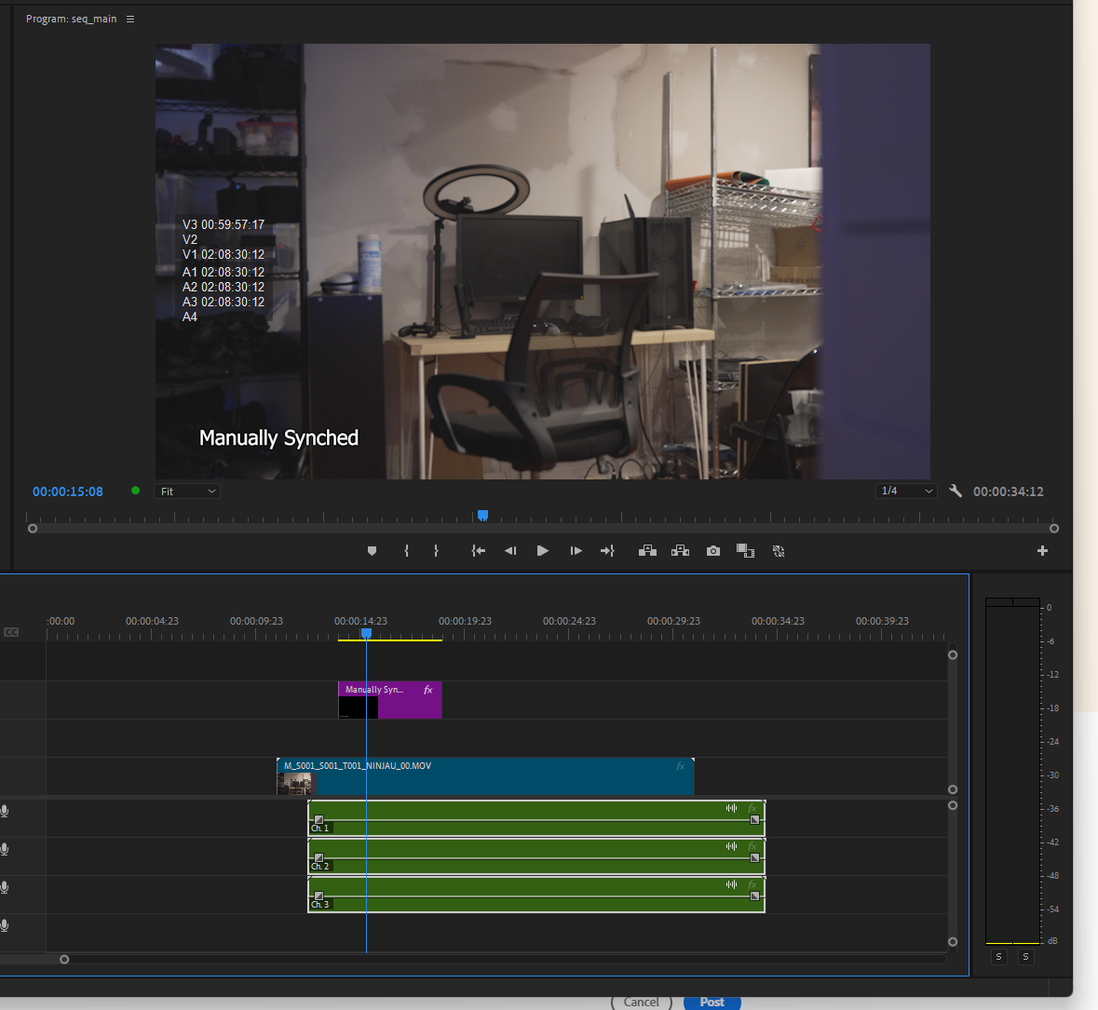Open the Program panel menu
The width and height of the screenshot is (1098, 1010).
point(129,18)
